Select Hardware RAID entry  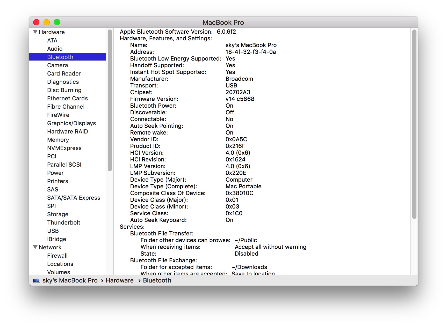(x=67, y=131)
